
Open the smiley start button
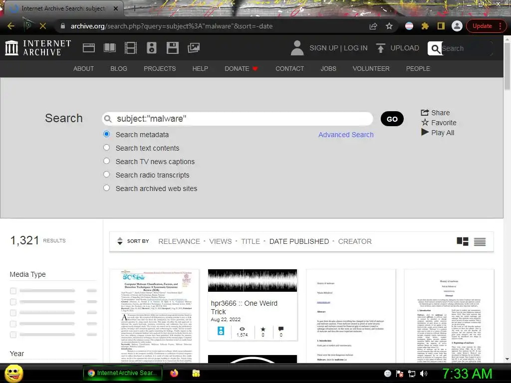point(13,374)
